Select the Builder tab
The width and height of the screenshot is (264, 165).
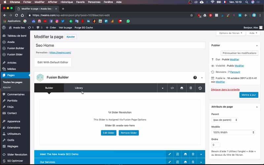point(49,88)
